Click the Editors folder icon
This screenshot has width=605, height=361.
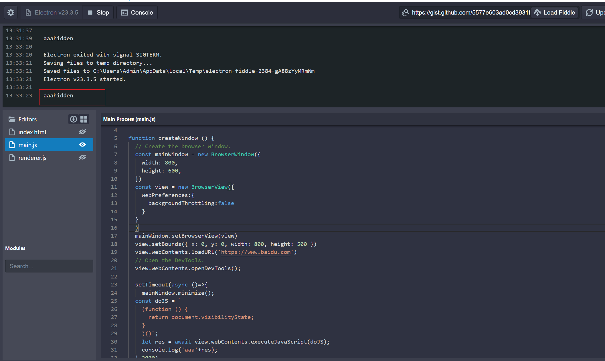click(x=11, y=119)
